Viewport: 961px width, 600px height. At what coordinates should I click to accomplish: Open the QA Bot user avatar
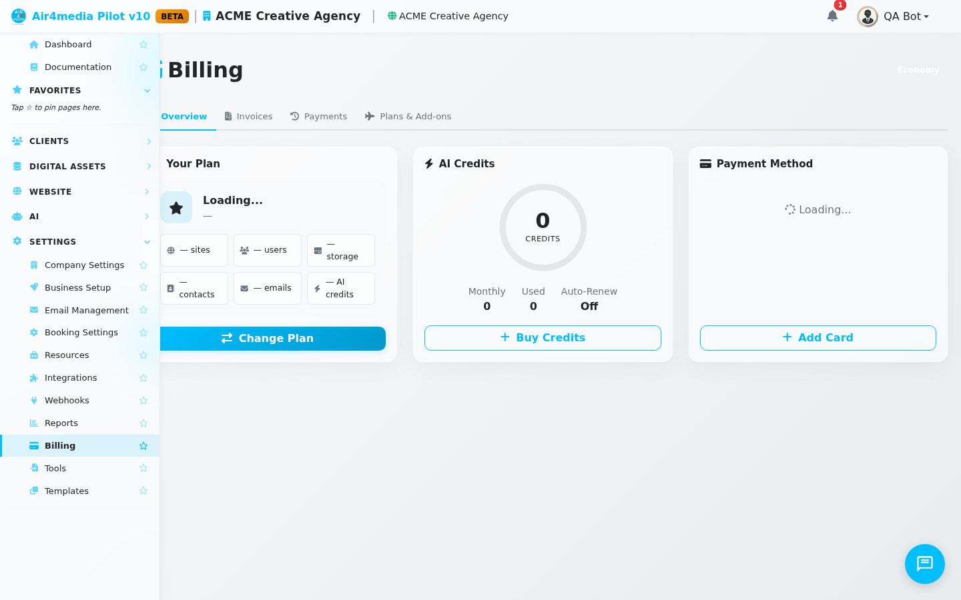click(x=868, y=17)
